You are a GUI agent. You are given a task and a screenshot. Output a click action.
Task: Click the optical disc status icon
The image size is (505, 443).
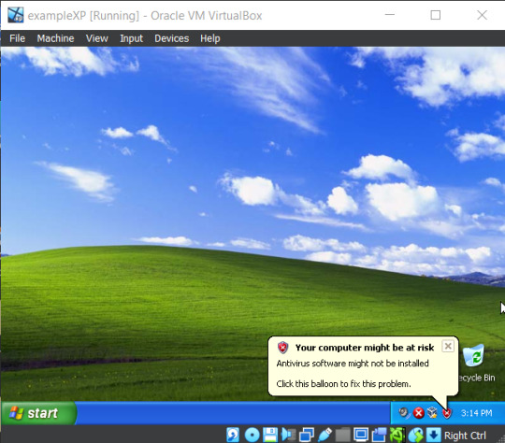click(252, 436)
